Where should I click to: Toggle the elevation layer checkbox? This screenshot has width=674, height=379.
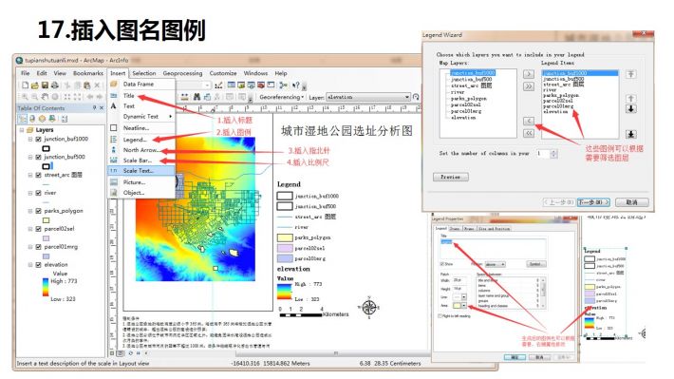[38, 265]
